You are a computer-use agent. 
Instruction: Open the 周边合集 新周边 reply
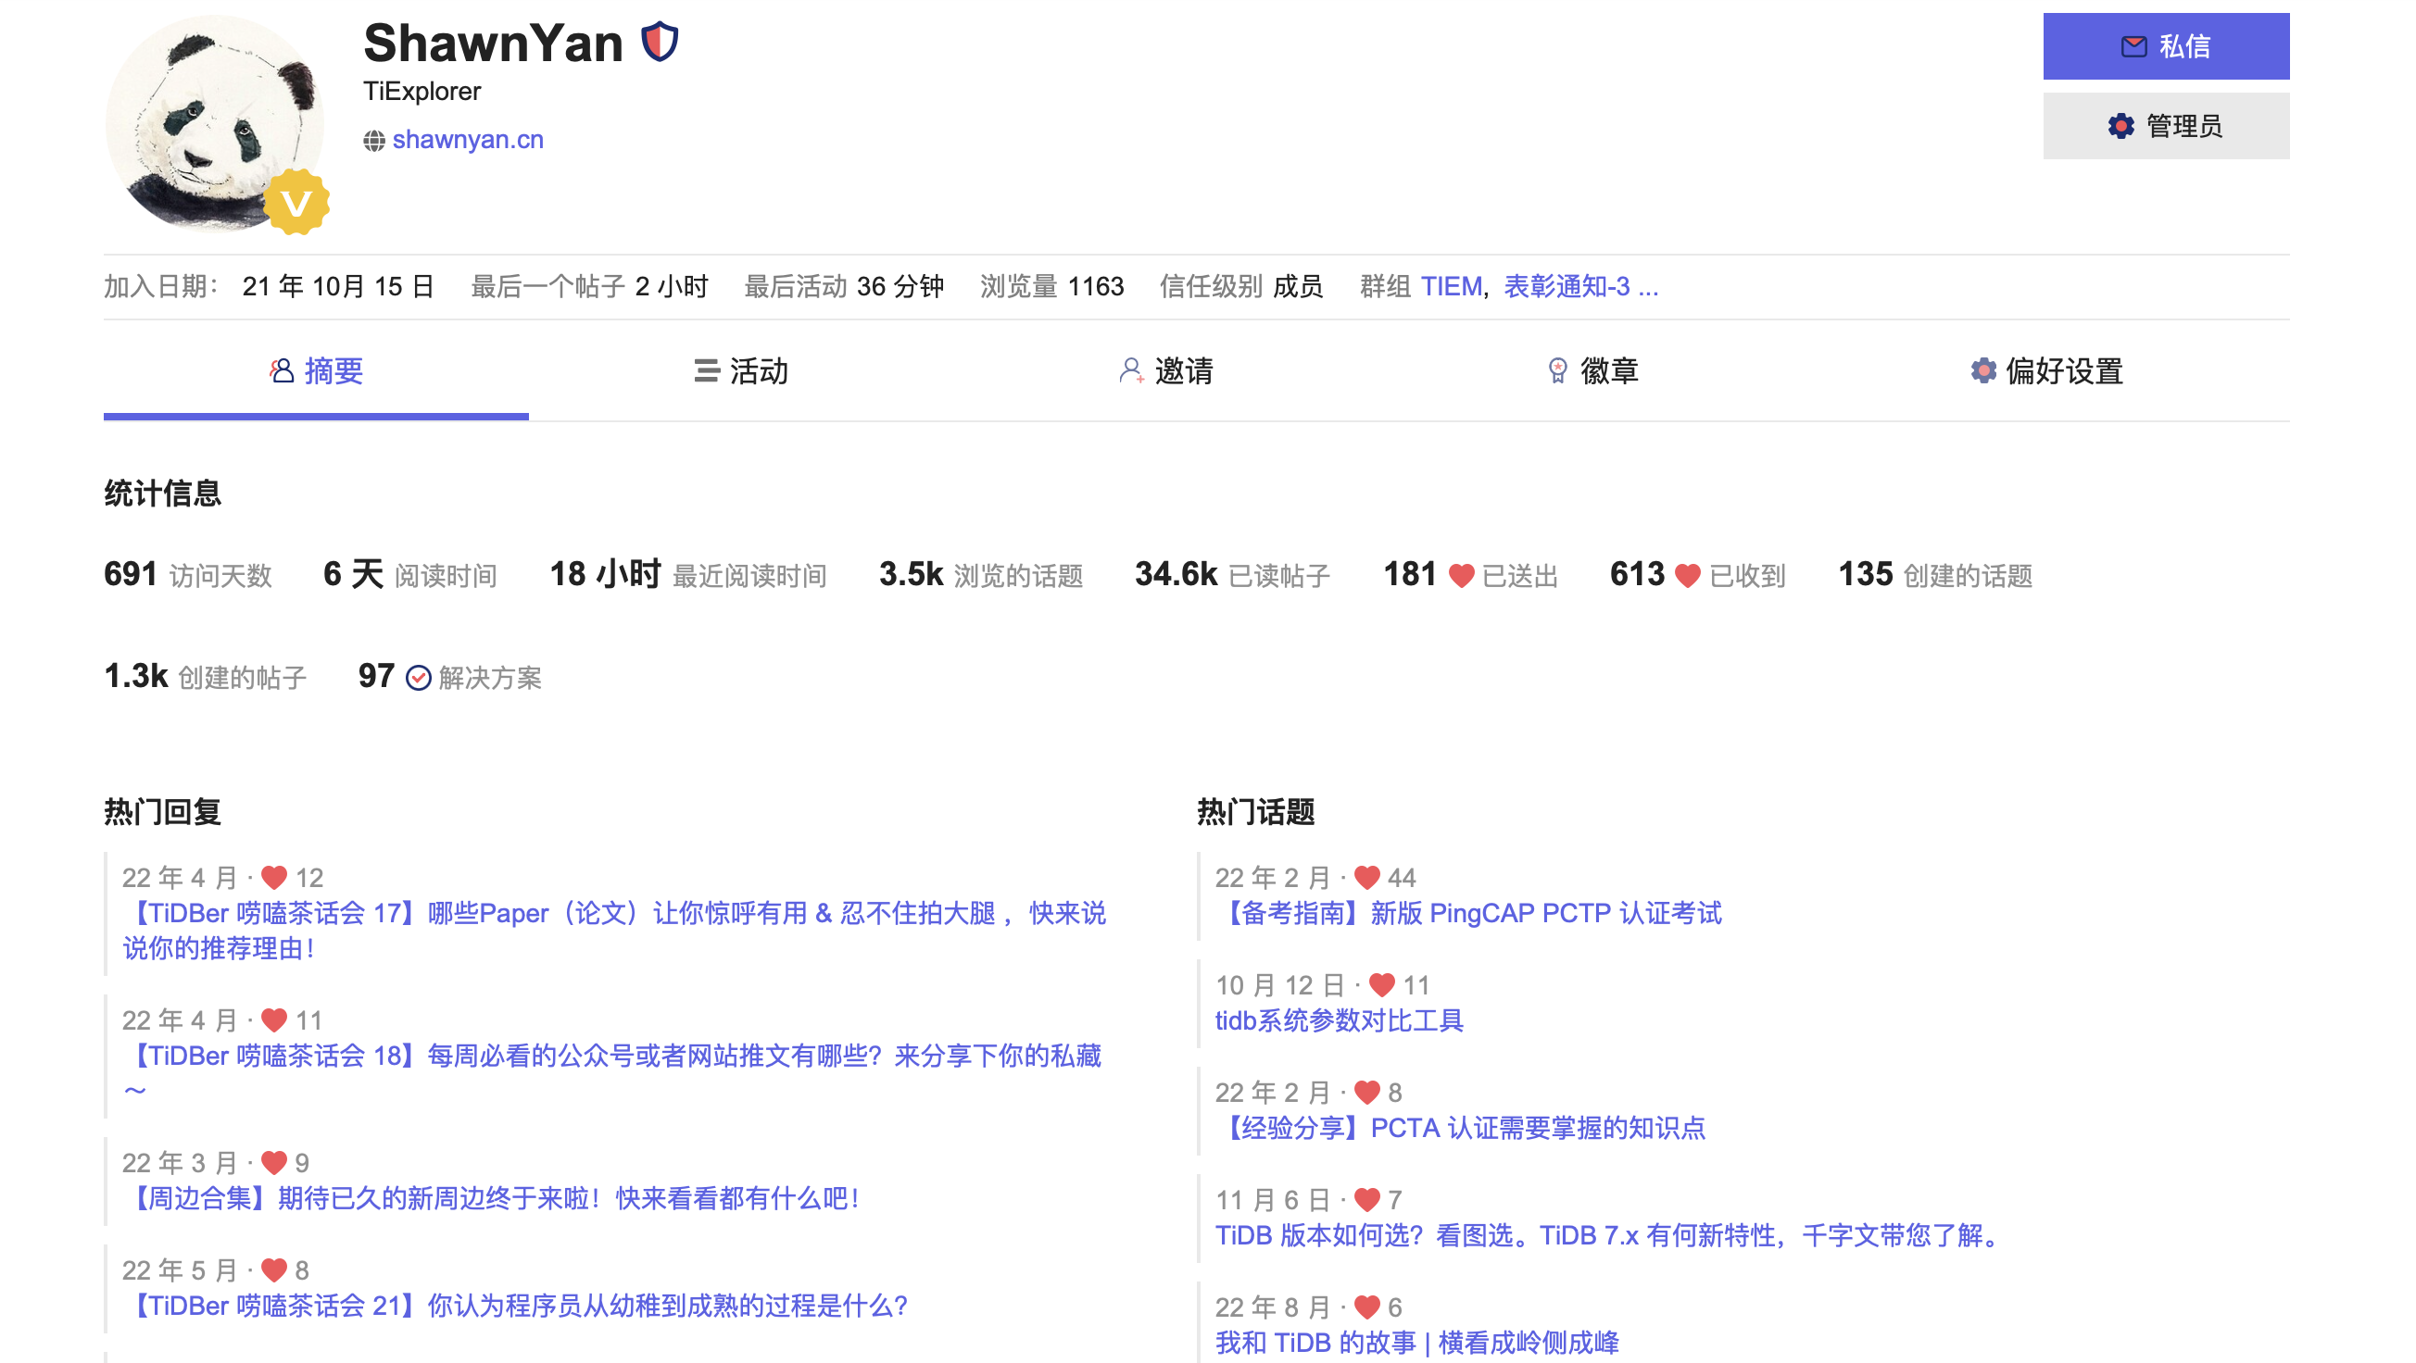point(492,1198)
